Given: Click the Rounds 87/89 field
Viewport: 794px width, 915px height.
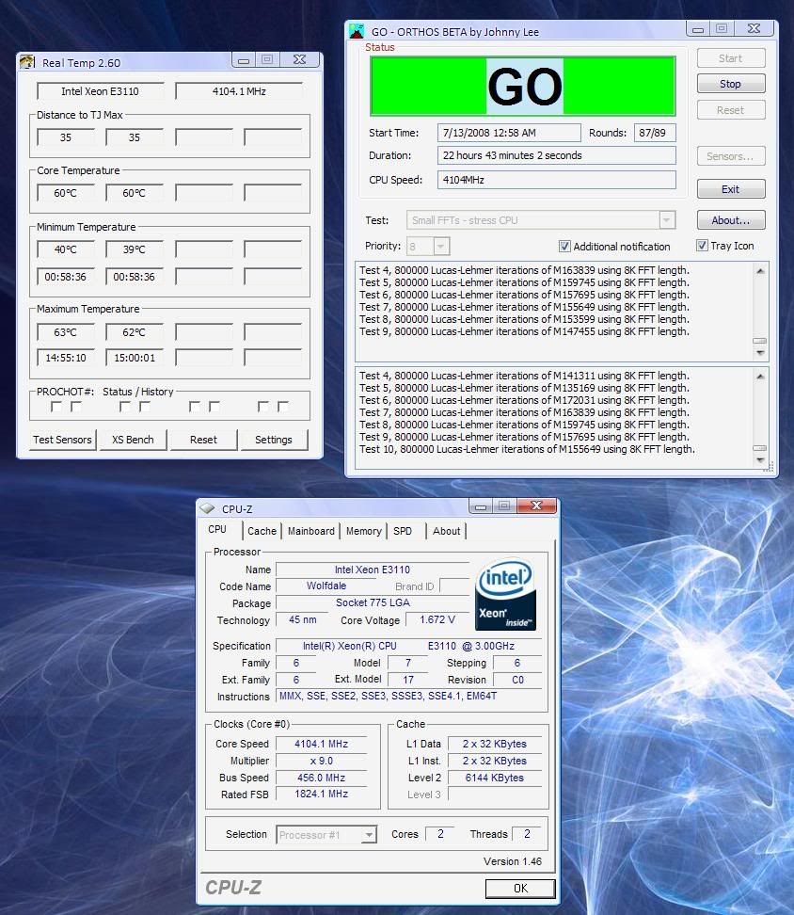Looking at the screenshot, I should (654, 133).
